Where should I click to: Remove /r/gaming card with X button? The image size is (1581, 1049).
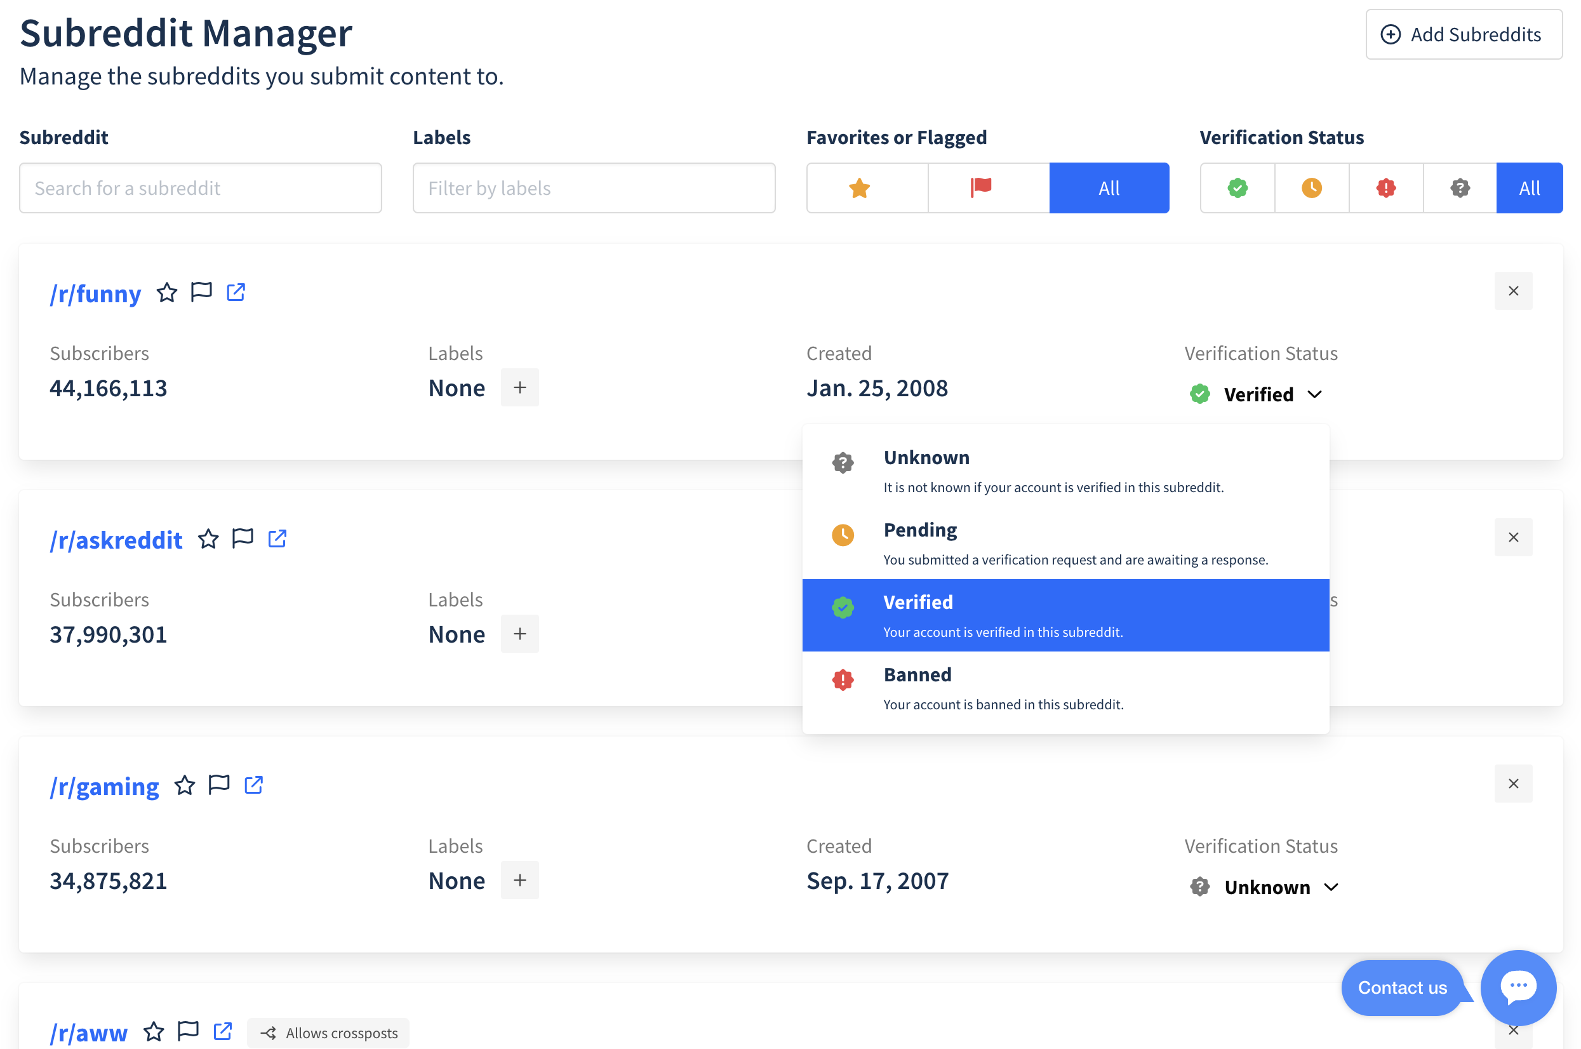coord(1513,784)
